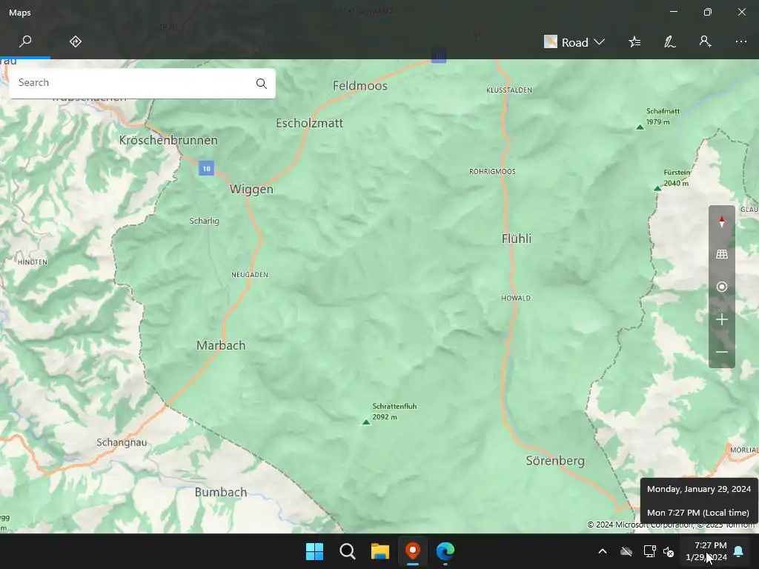Select the Feldmoos place label
The width and height of the screenshot is (759, 569).
360,86
